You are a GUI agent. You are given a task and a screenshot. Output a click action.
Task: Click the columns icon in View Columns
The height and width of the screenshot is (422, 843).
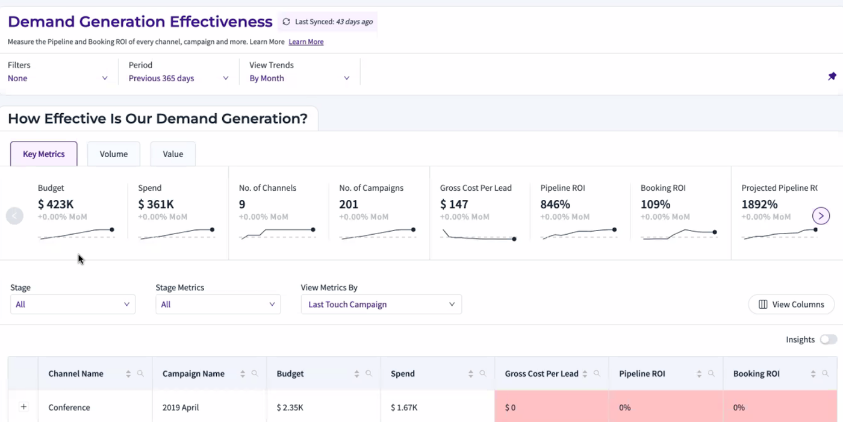763,305
